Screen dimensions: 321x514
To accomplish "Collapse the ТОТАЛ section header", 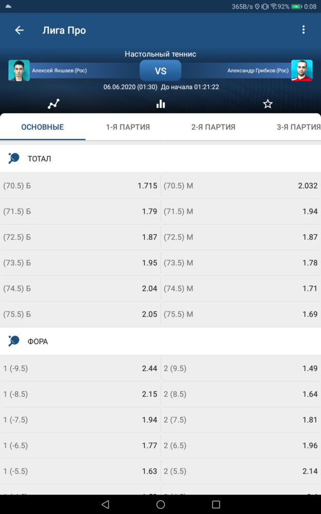I will pos(160,159).
